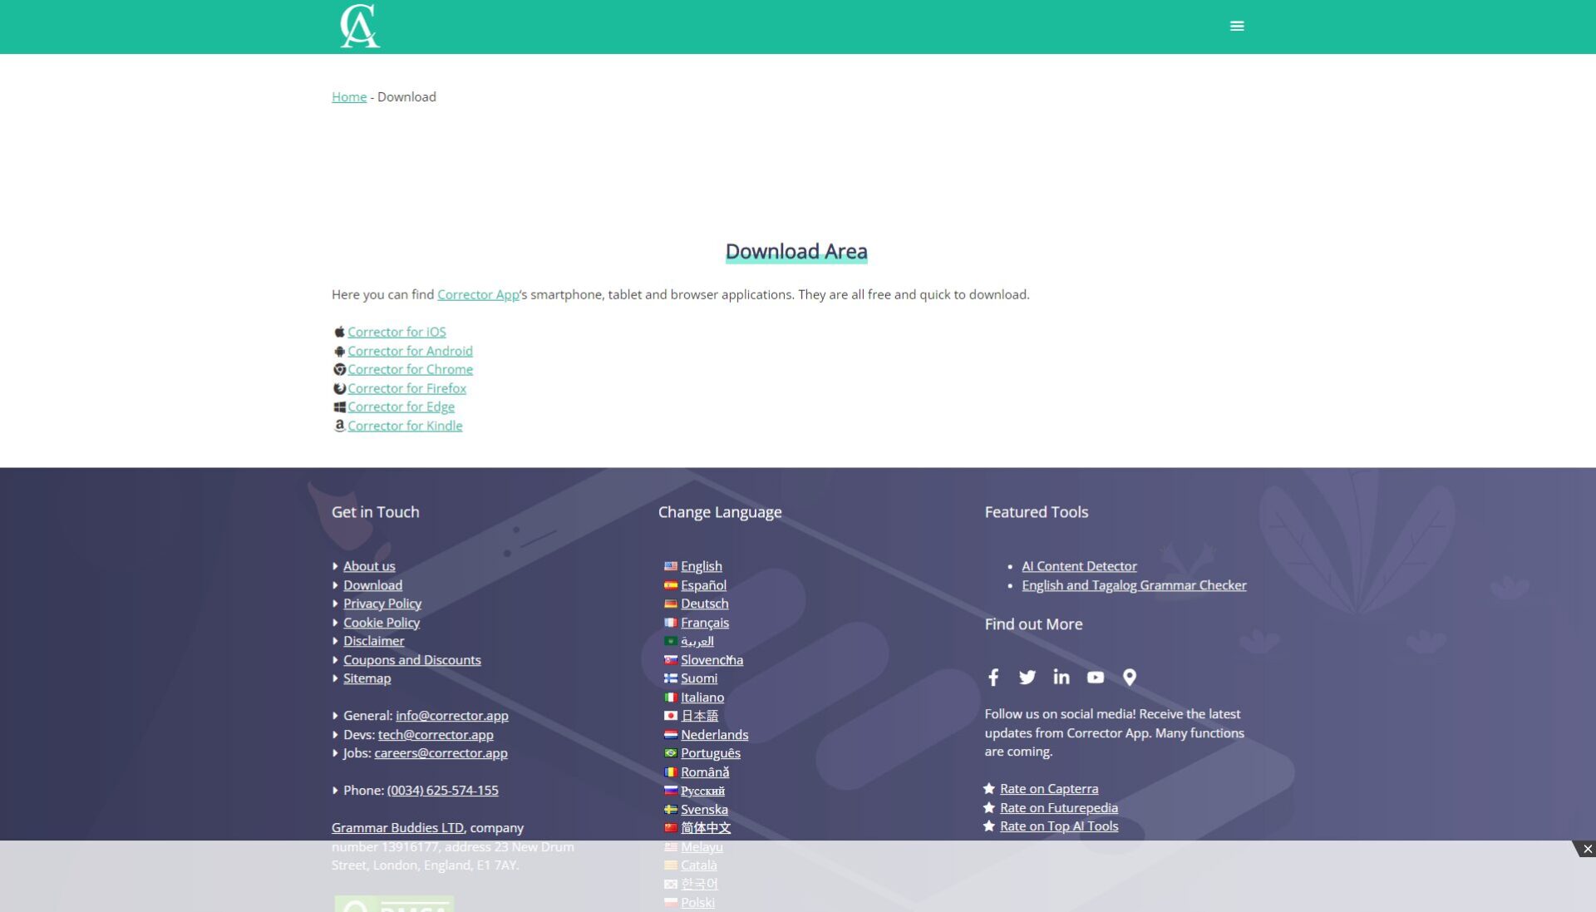The width and height of the screenshot is (1596, 912).
Task: Open the Privacy Policy footer link
Action: tap(382, 604)
